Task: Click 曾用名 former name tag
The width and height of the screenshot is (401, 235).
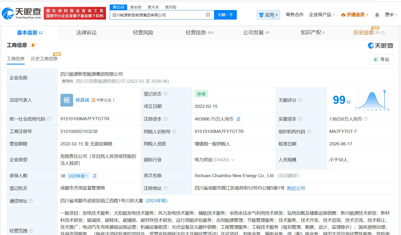Action: 68,81
